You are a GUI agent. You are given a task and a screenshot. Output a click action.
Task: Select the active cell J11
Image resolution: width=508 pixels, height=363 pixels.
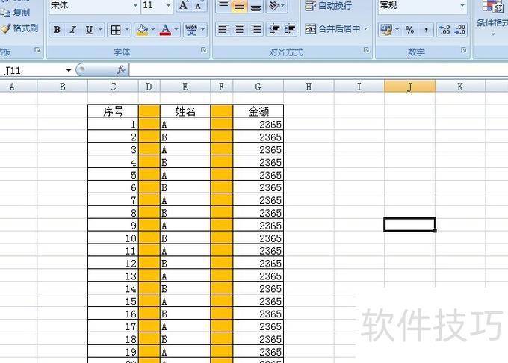click(x=409, y=224)
